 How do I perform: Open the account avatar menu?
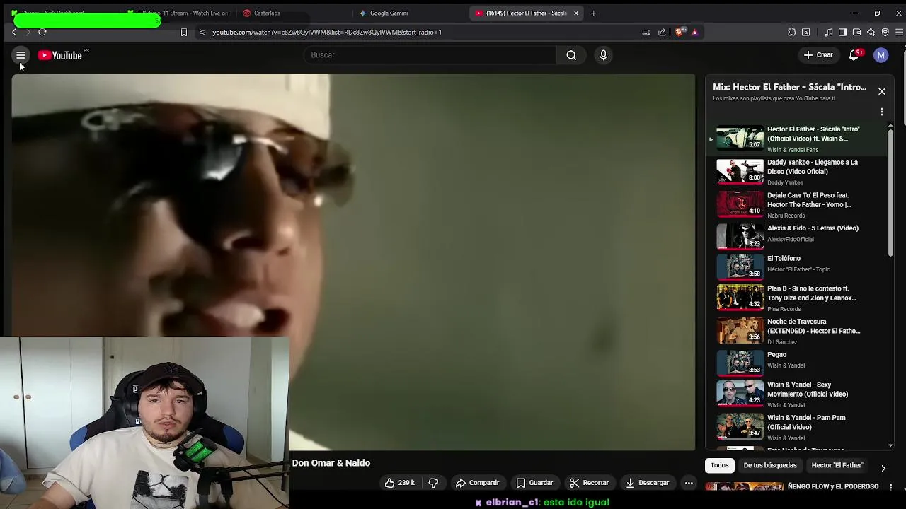[881, 55]
